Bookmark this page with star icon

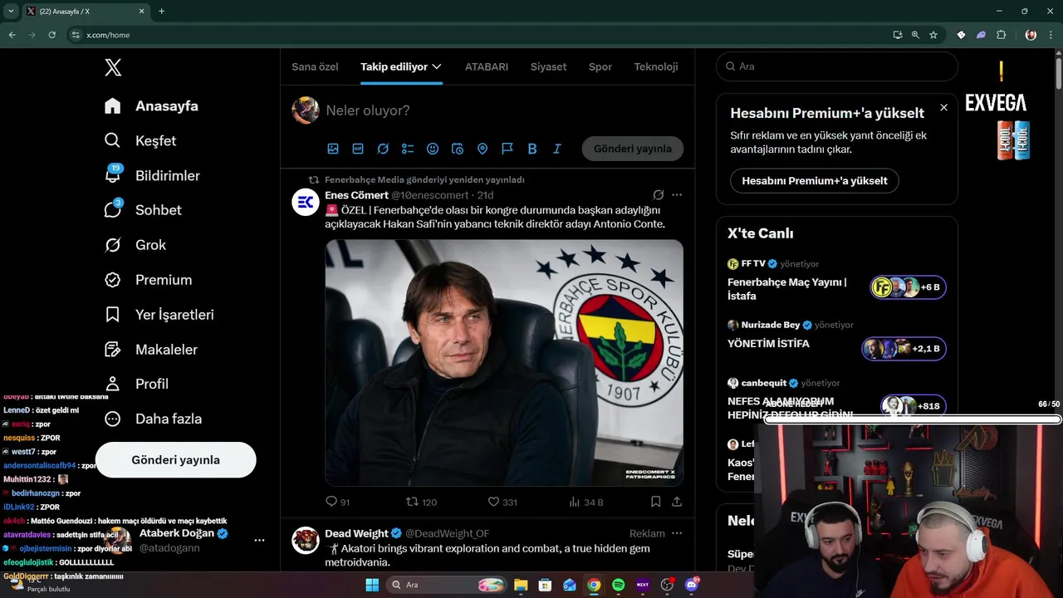933,35
